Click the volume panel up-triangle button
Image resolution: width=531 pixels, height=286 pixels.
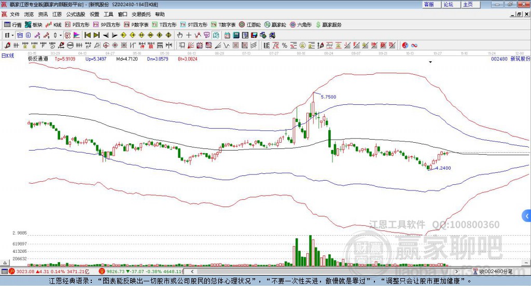tap(5, 263)
